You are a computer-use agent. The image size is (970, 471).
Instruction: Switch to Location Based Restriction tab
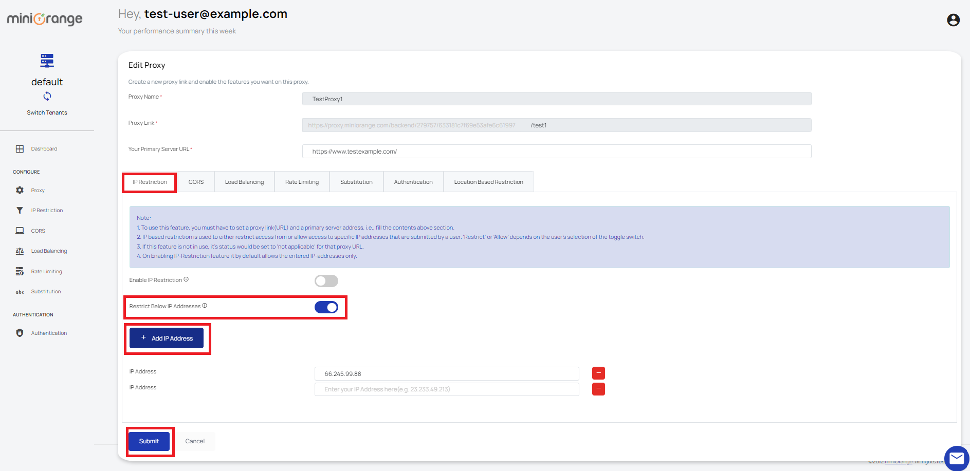click(488, 182)
